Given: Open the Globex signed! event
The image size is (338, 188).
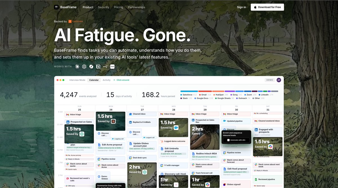Looking at the screenshot, I should (236, 184).
